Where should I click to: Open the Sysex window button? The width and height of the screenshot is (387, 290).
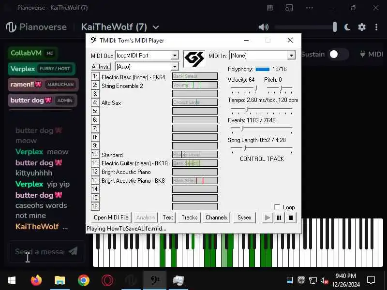[244, 217]
